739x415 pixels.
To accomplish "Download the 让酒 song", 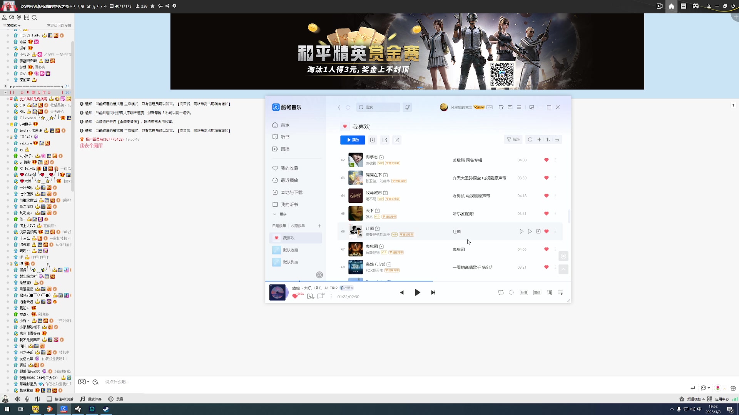I will click(x=538, y=231).
